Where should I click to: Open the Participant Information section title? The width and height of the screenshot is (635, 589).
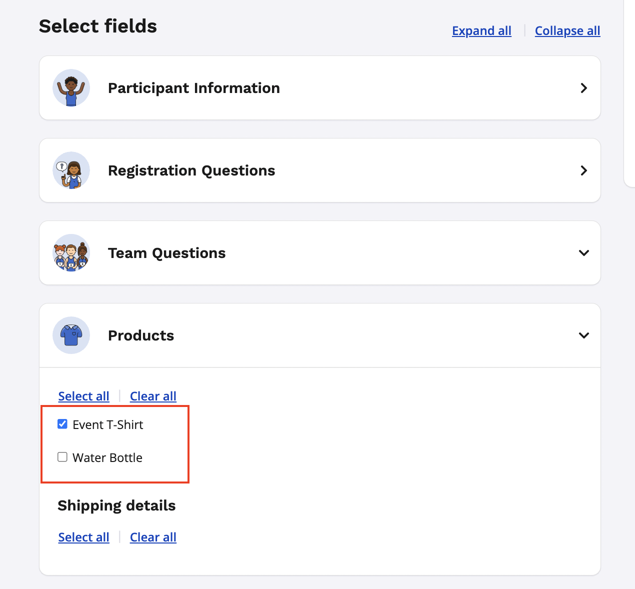coord(193,88)
